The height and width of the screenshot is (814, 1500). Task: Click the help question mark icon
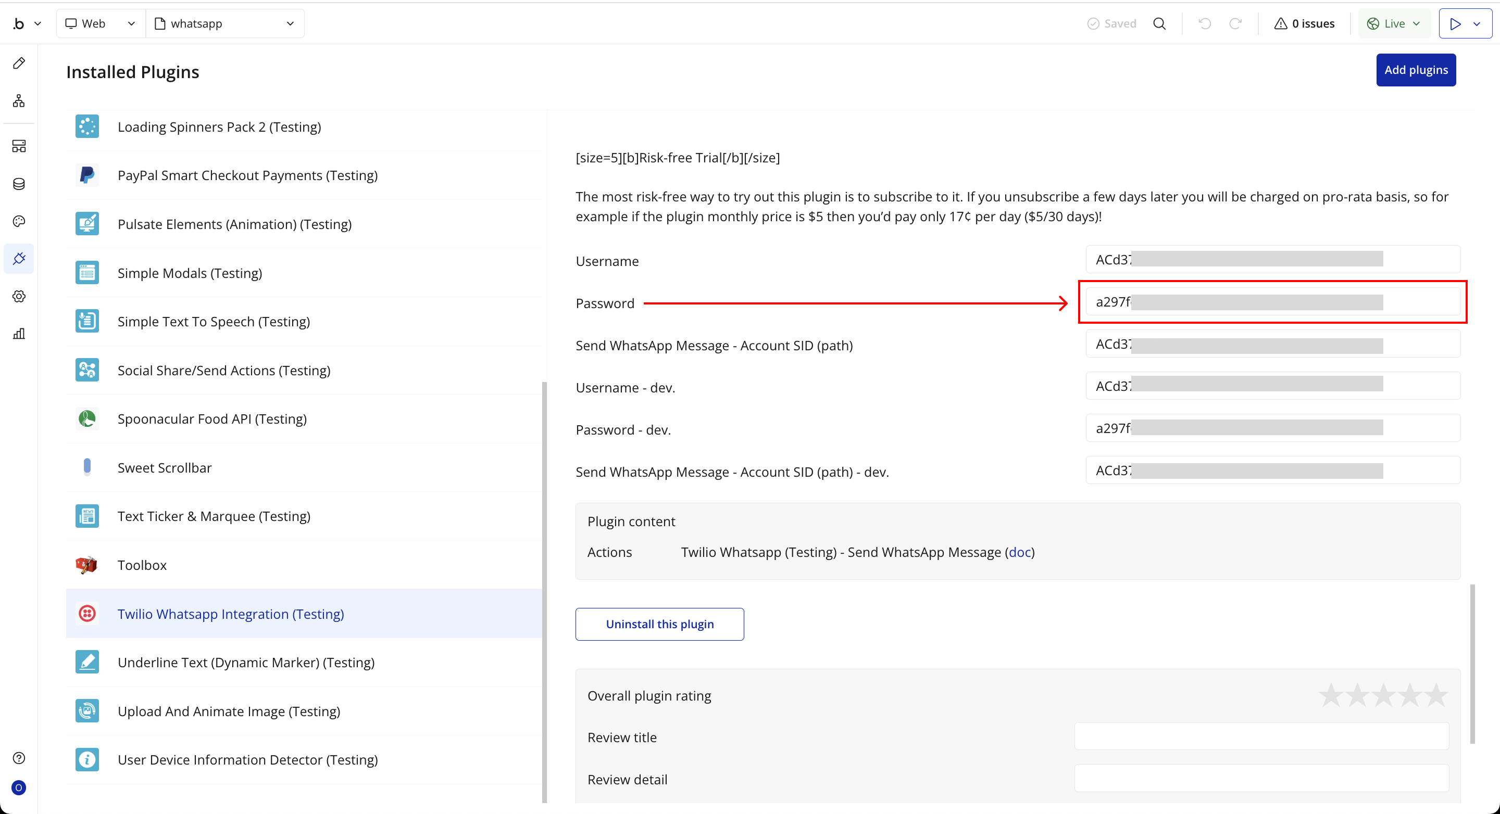point(19,758)
